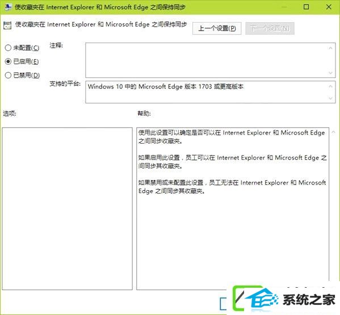Click the up arrow in the 注释 box
340x315 pixels.
click(x=330, y=48)
